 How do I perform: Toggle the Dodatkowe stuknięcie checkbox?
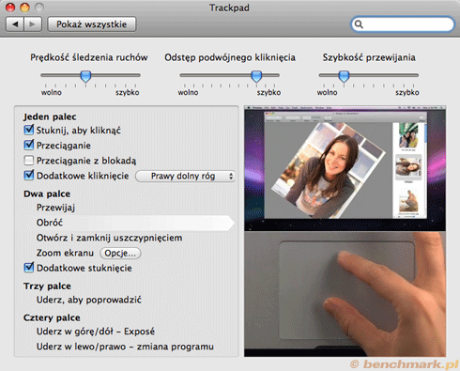(29, 268)
